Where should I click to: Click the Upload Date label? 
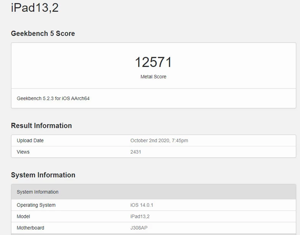pos(30,141)
